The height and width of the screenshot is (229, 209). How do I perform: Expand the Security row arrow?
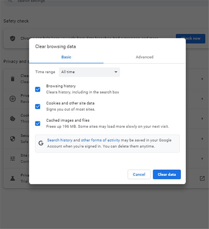(202, 139)
